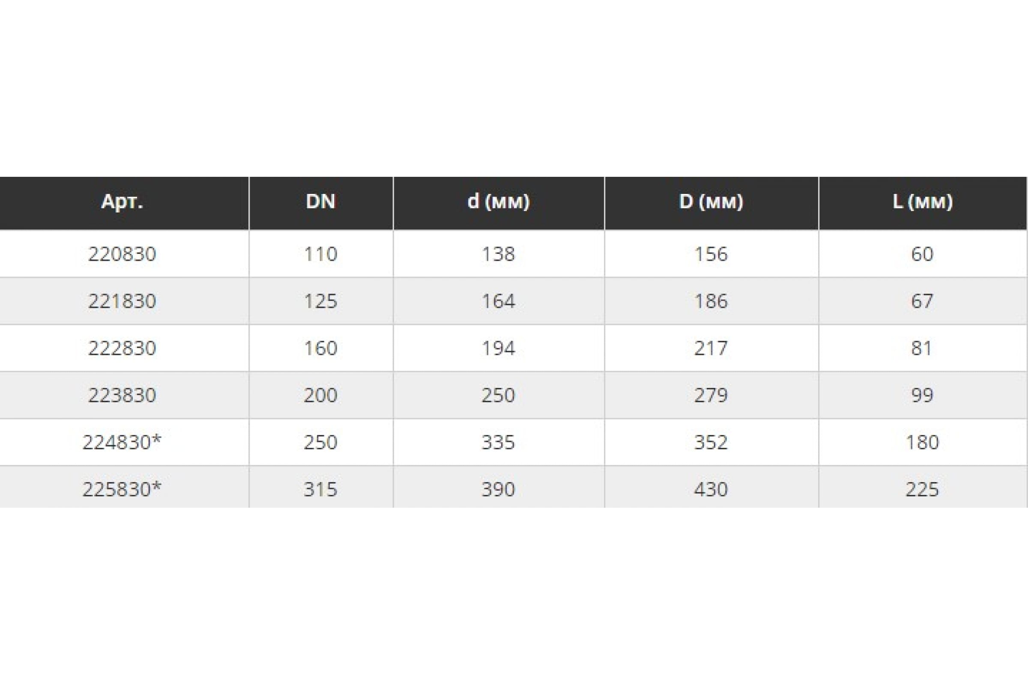Click article number 224830*

pyautogui.click(x=122, y=442)
